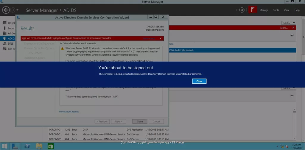Click the network icon in system tray

click(282, 146)
